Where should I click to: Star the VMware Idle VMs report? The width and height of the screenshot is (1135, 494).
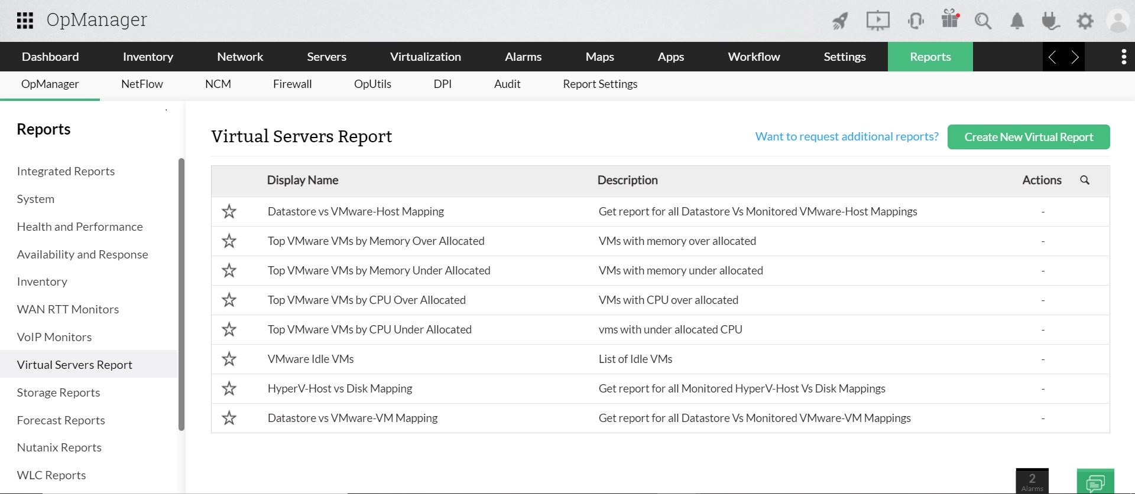coord(229,359)
